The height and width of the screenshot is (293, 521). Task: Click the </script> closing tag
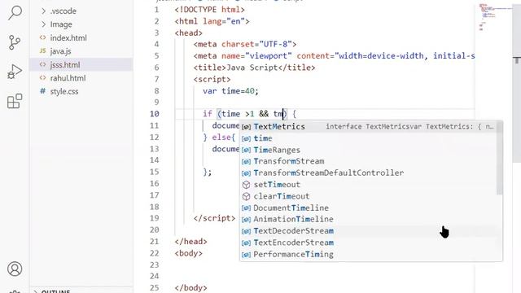click(x=214, y=218)
